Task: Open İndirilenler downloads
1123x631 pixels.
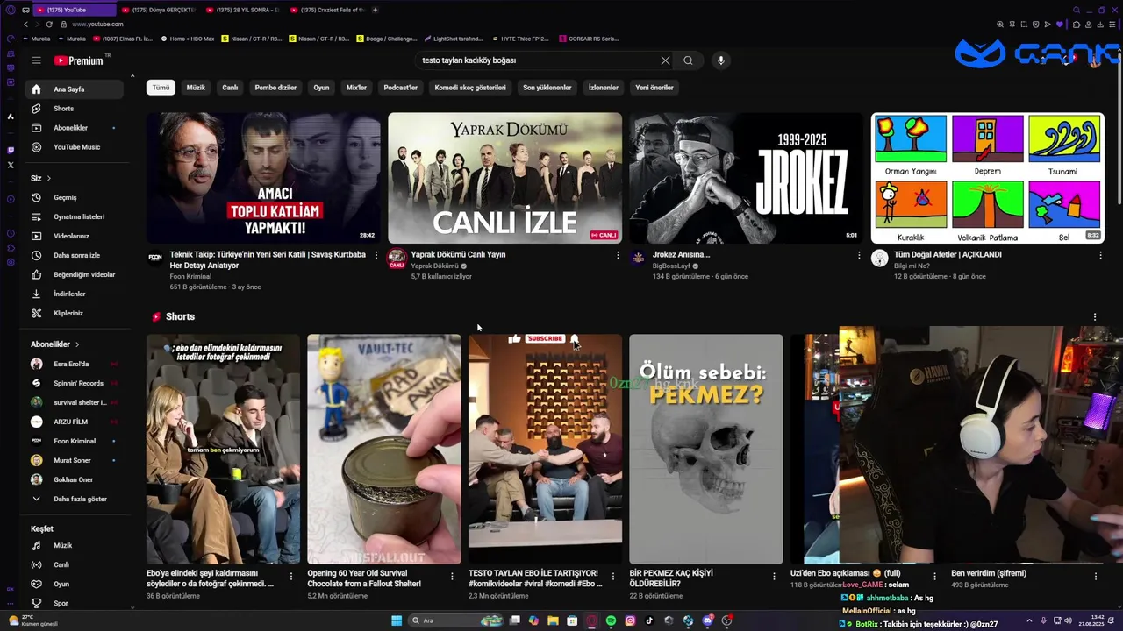Action: (74, 294)
